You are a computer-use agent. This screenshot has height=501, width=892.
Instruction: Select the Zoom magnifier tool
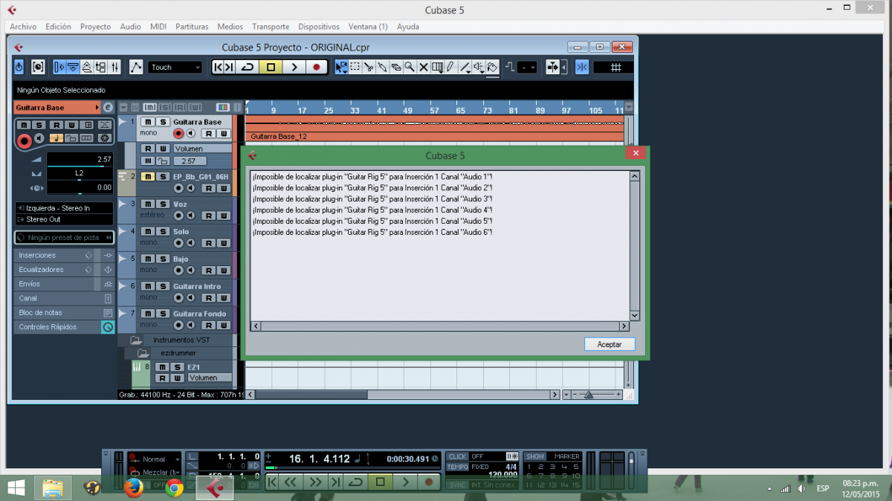click(409, 67)
